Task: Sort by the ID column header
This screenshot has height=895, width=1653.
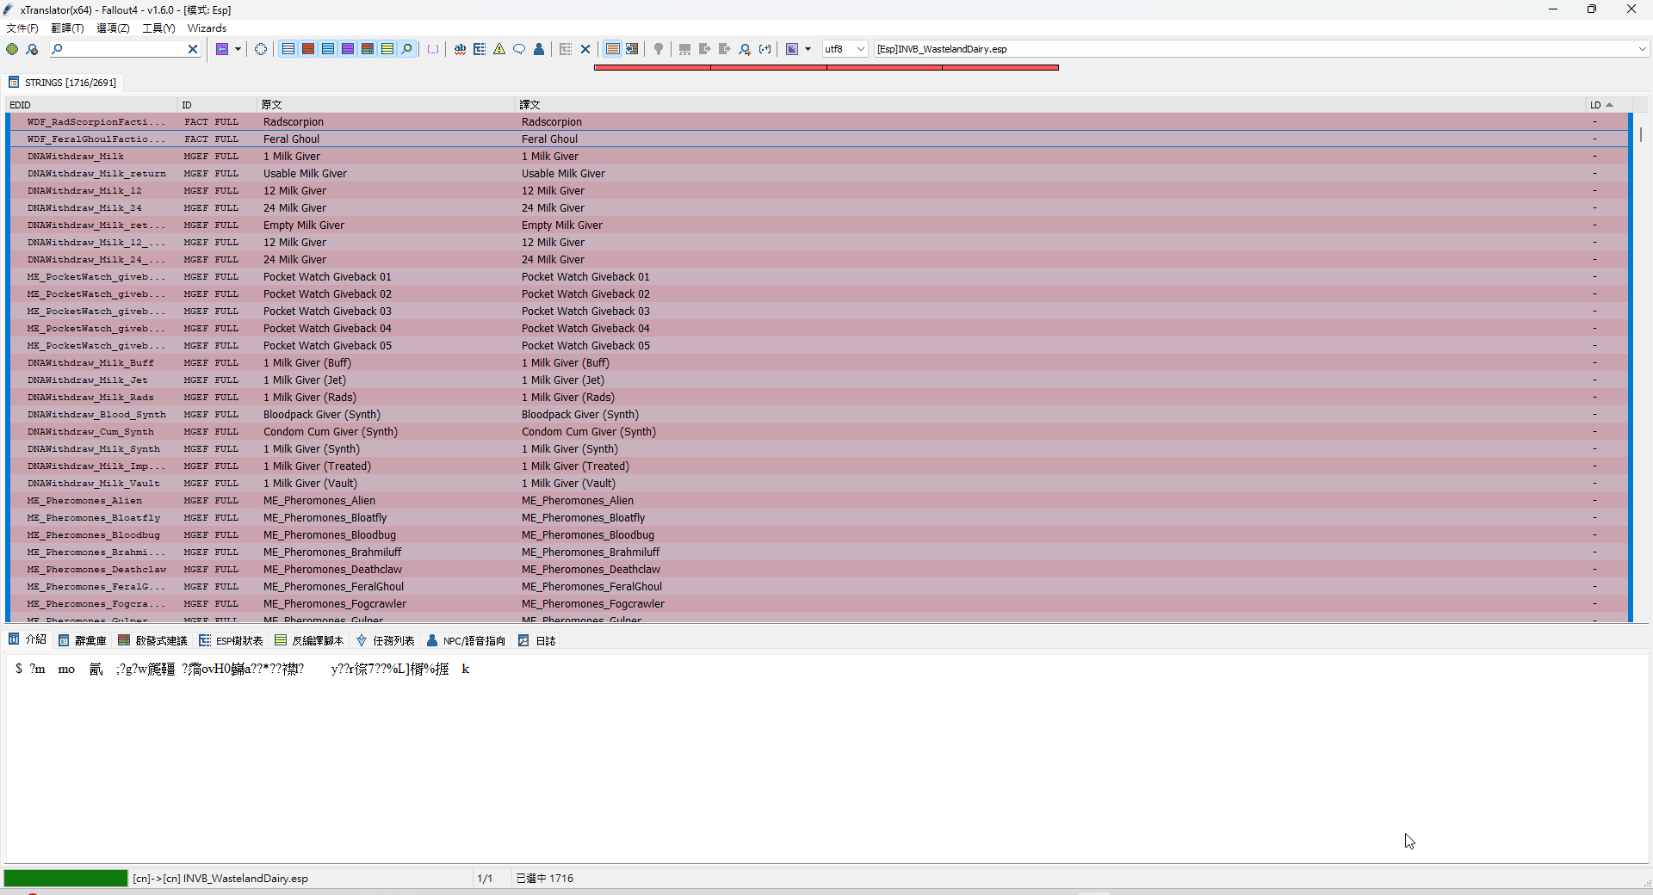Action: (x=218, y=105)
